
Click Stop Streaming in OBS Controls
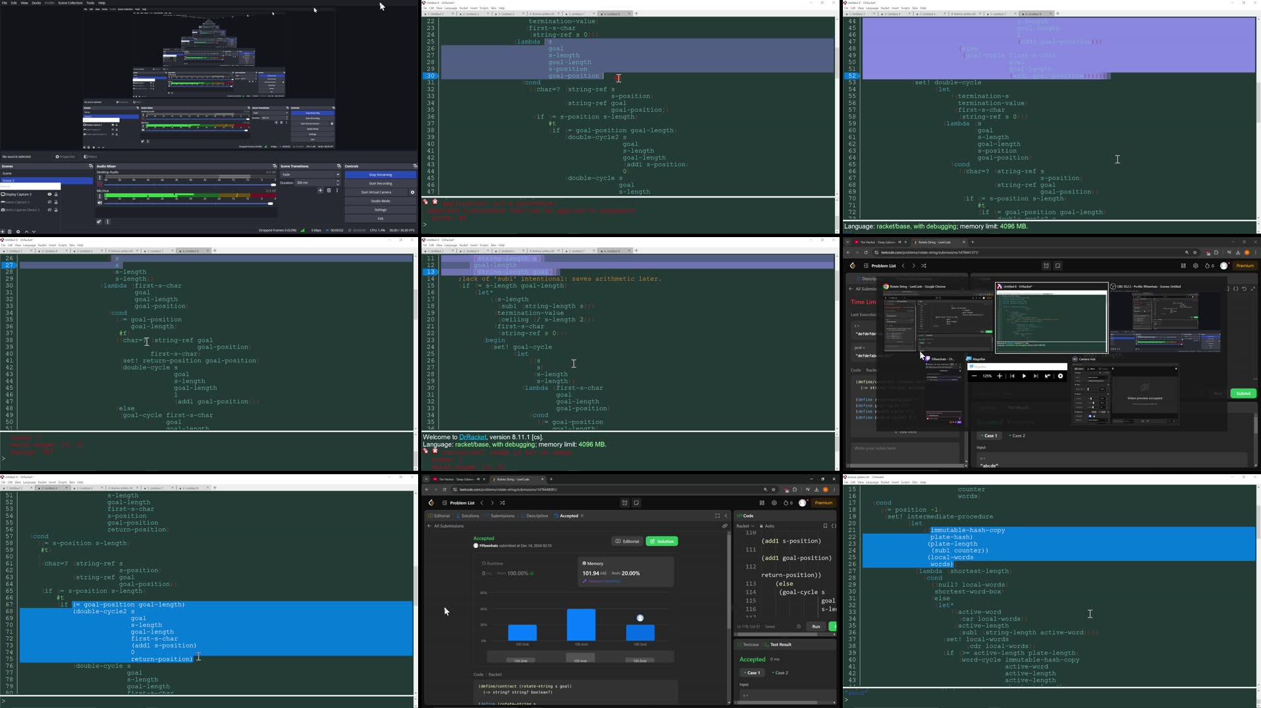pyautogui.click(x=380, y=175)
